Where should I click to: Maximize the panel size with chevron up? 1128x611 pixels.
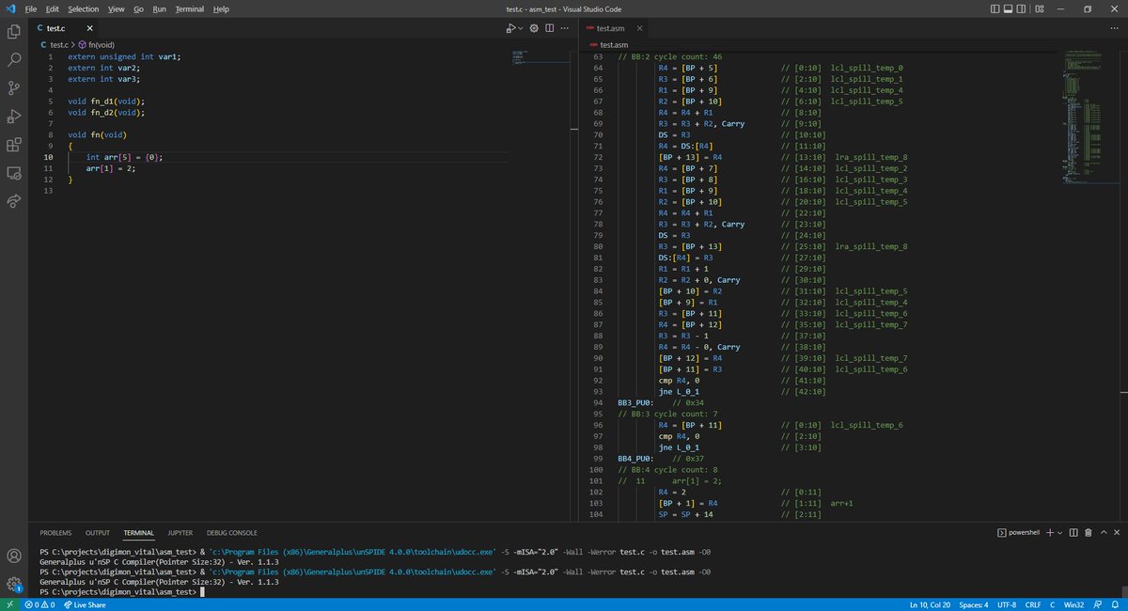1102,533
